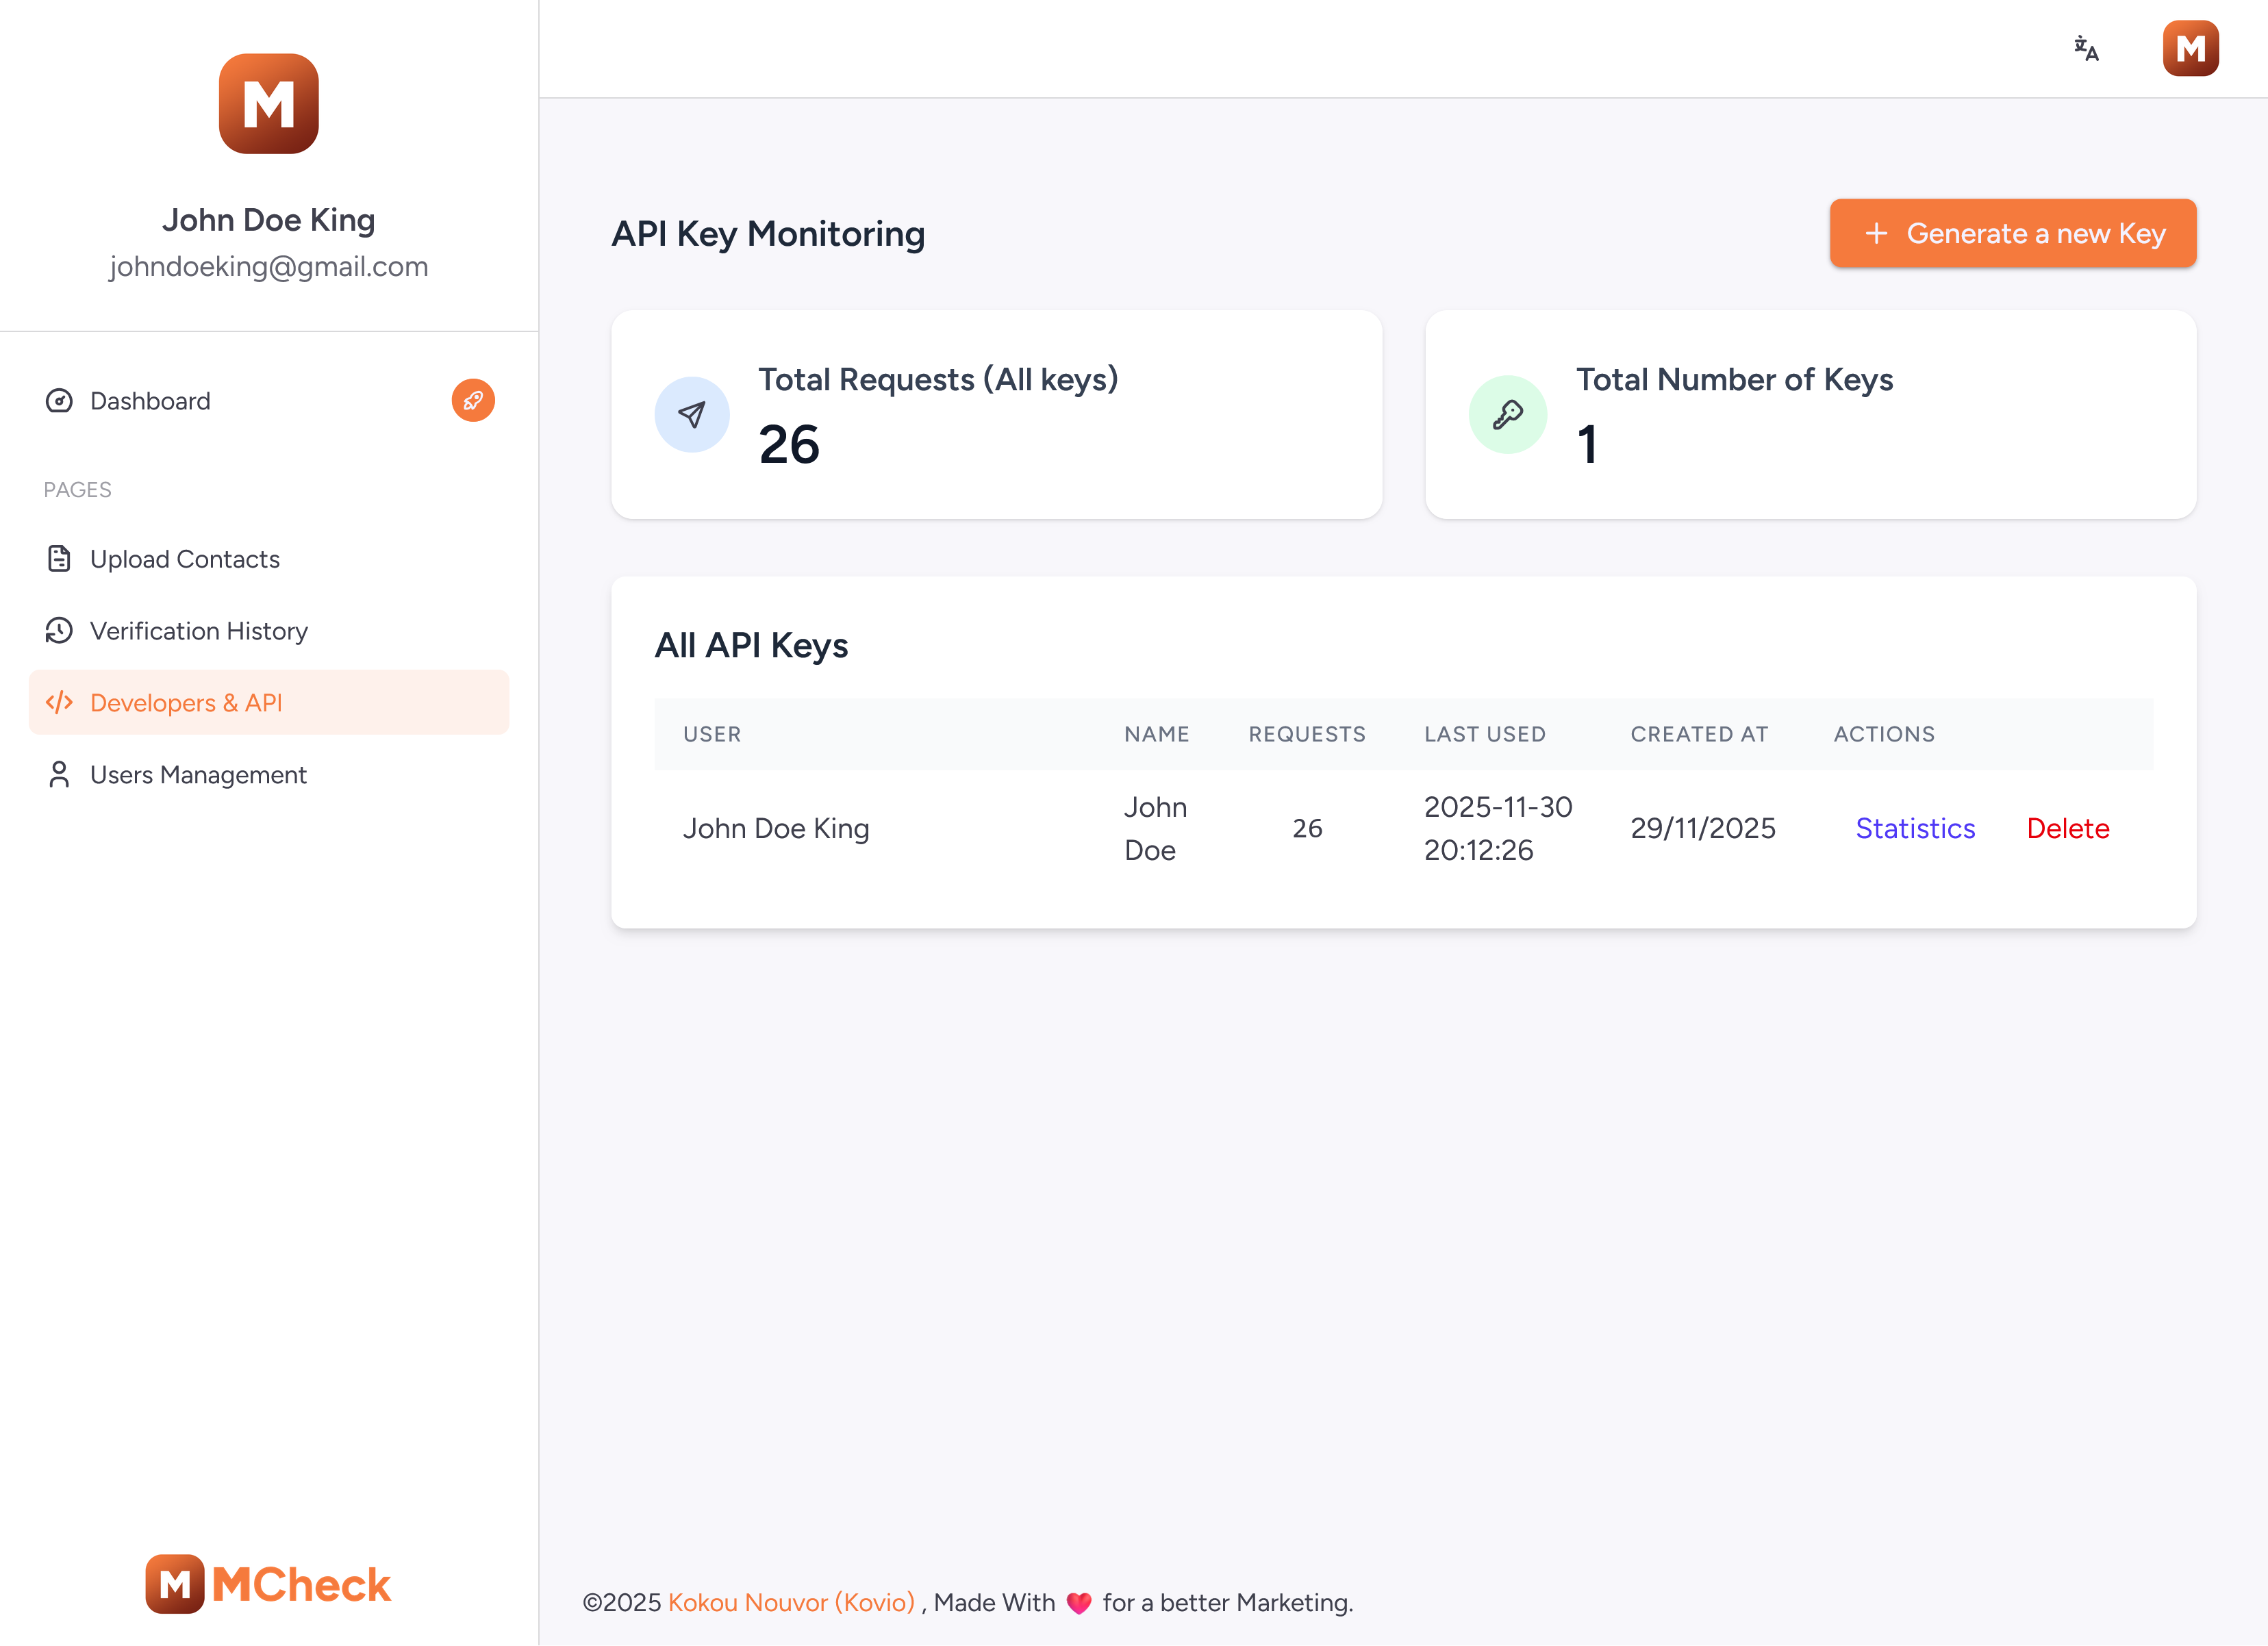
Task: Click the Users Management person icon
Action: click(59, 775)
